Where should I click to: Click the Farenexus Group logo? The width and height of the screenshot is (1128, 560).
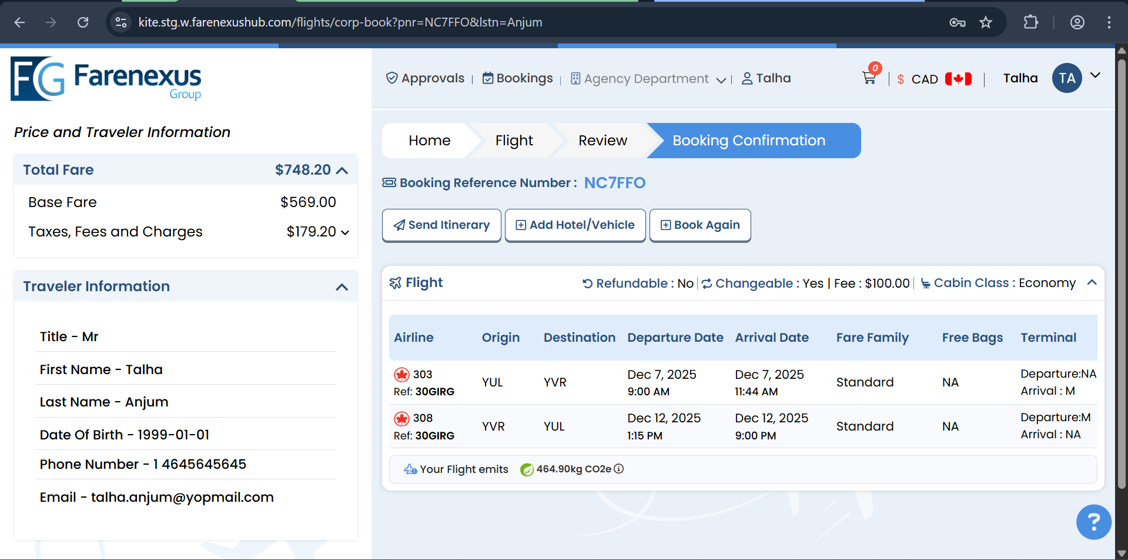106,79
